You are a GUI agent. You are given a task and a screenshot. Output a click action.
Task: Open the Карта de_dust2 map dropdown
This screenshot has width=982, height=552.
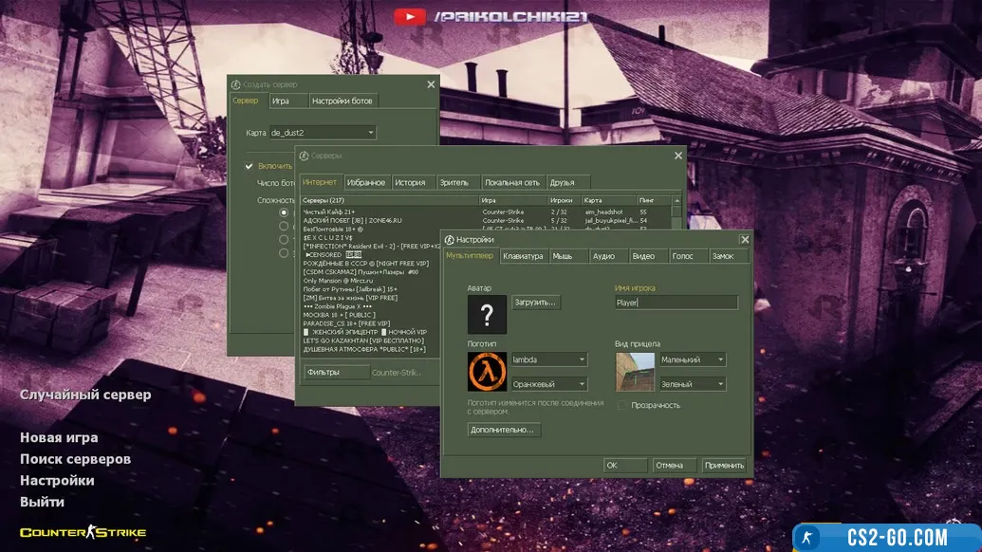pyautogui.click(x=323, y=133)
